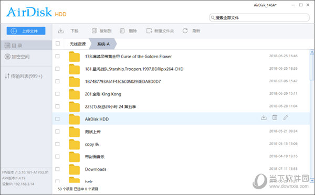The image size is (315, 195).
Task: Click the download arrow icon in toolbar
Action: tap(61, 31)
